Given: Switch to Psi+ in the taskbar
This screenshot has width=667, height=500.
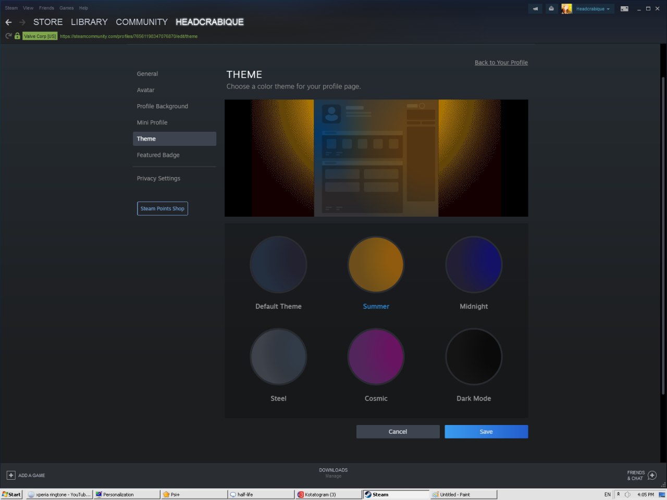Looking at the screenshot, I should point(194,494).
